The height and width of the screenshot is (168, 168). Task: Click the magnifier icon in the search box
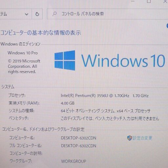[x=54, y=14]
